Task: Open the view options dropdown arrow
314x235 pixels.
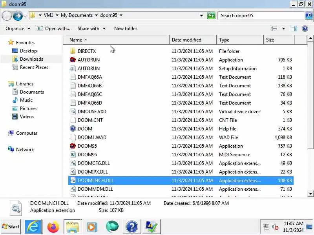Action: click(x=283, y=29)
